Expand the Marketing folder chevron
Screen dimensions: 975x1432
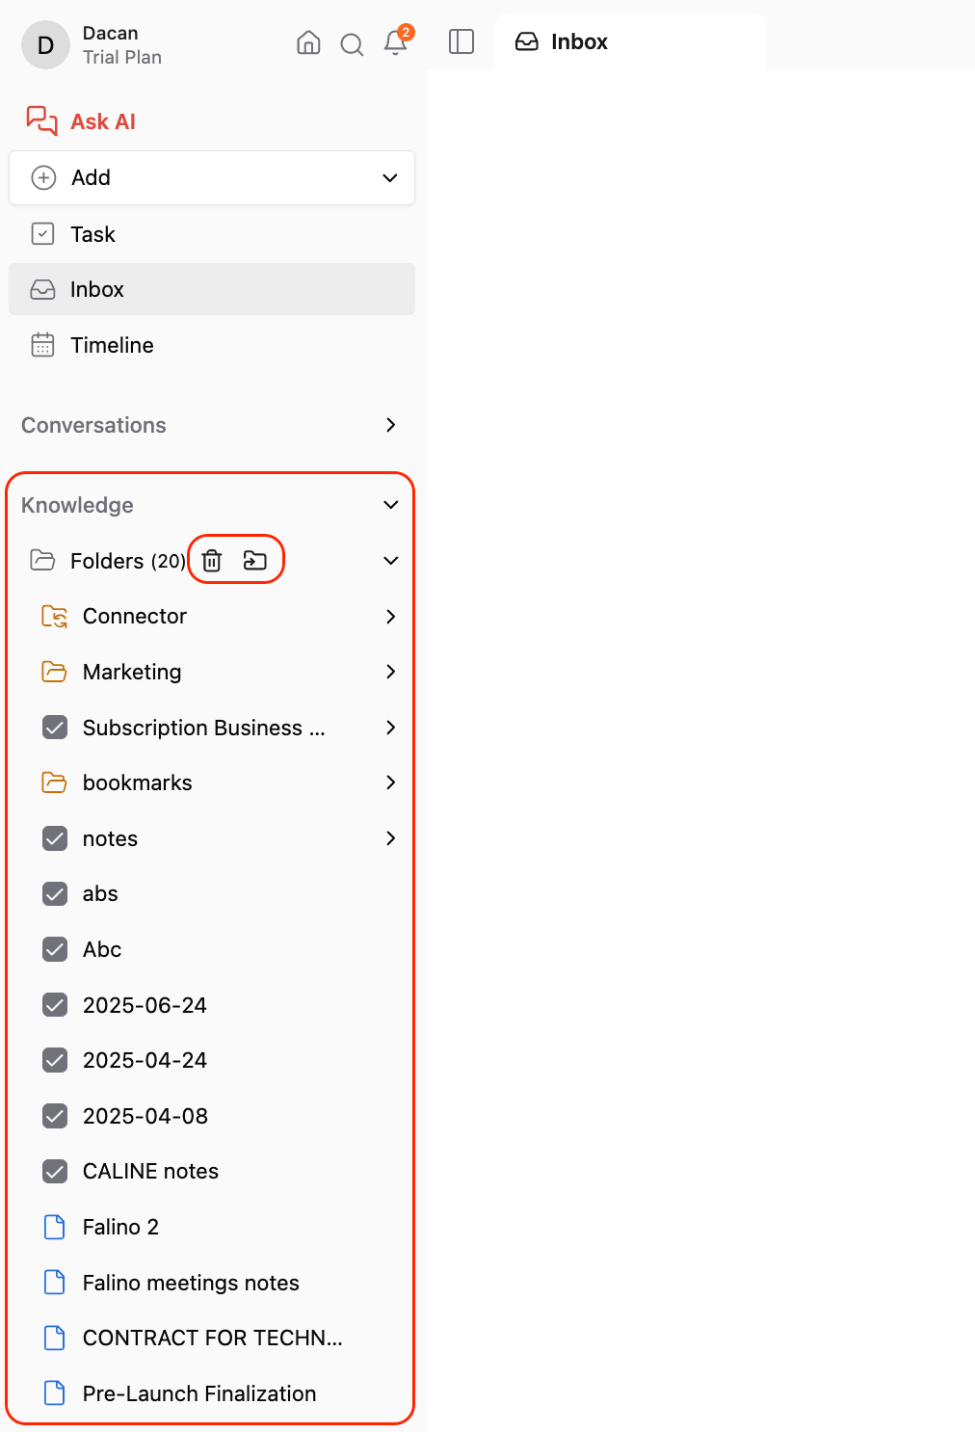point(390,671)
